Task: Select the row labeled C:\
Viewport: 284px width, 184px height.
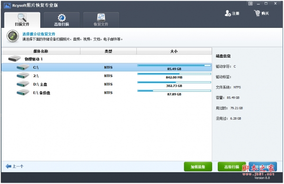Action: point(106,67)
